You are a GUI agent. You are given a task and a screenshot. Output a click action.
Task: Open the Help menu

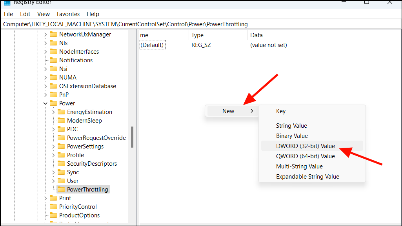(93, 14)
